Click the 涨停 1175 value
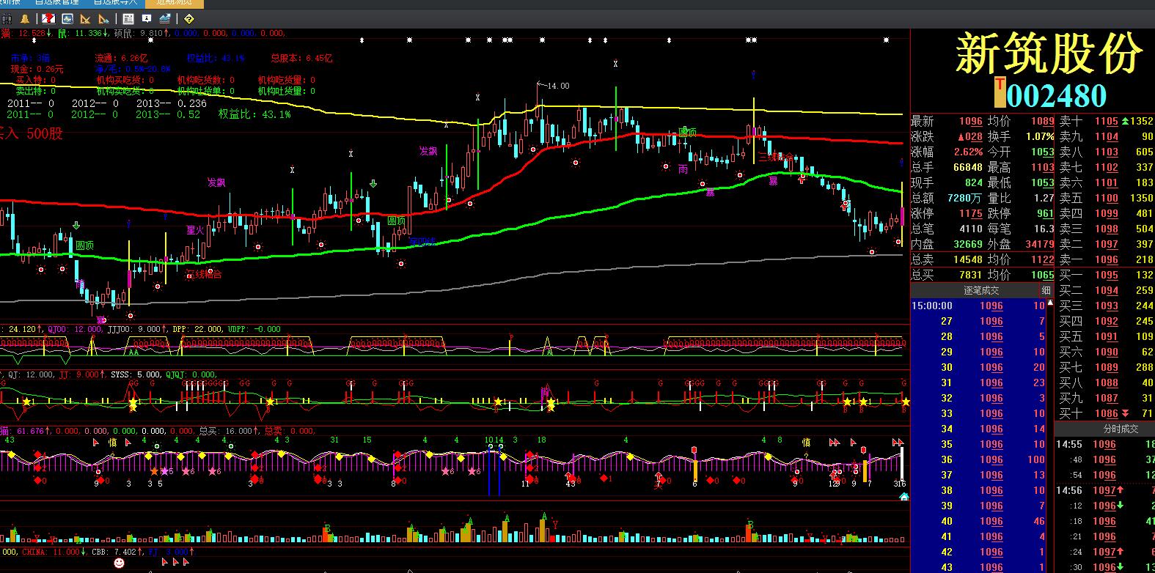Image resolution: width=1155 pixels, height=573 pixels. 970,213
